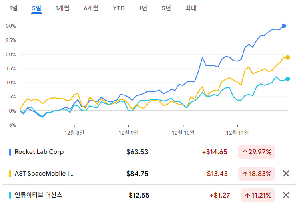
Task: Switch to the 1개월 range tab
Action: (62, 8)
